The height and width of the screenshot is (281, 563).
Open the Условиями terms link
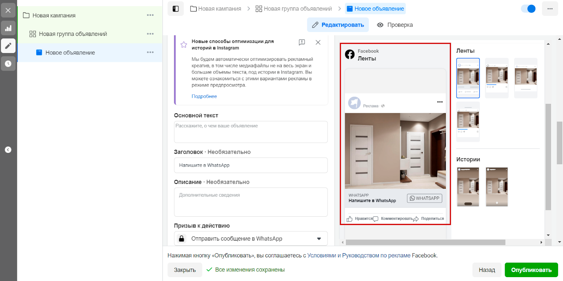(x=322, y=256)
